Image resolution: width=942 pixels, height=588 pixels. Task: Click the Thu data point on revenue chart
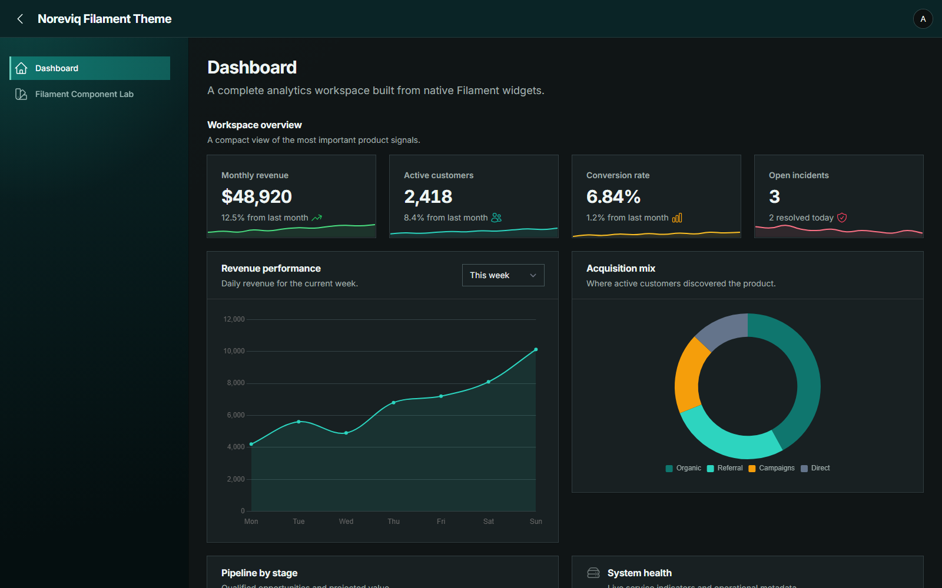tap(394, 403)
